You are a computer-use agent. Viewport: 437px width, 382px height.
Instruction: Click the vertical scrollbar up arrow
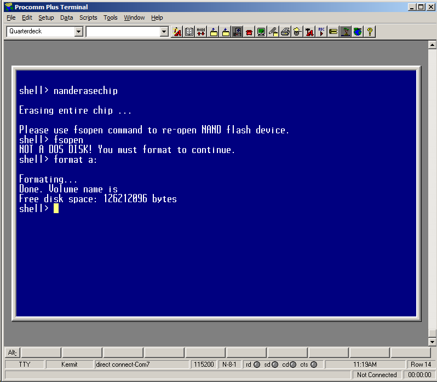coord(432,44)
